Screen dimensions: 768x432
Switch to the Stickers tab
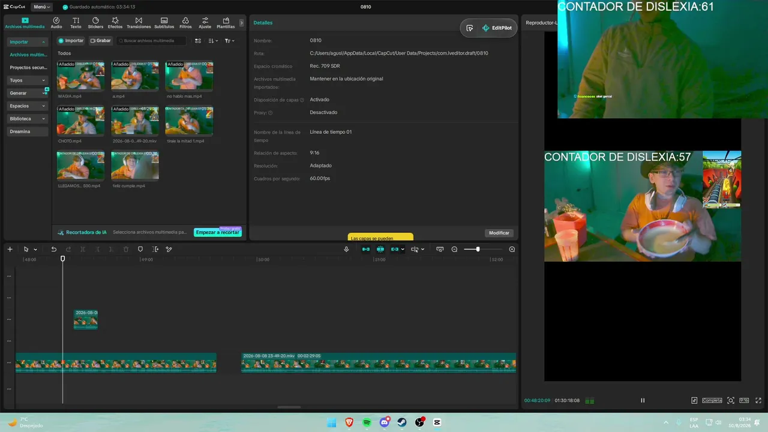[x=95, y=23]
